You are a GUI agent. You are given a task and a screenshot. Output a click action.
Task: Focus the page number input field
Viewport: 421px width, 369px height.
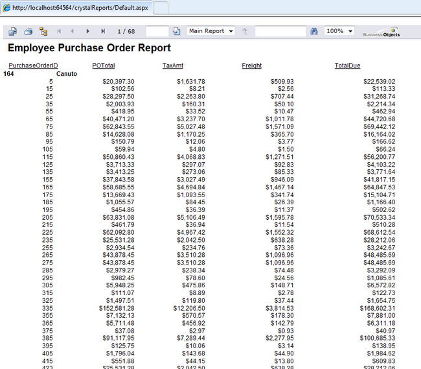[157, 31]
